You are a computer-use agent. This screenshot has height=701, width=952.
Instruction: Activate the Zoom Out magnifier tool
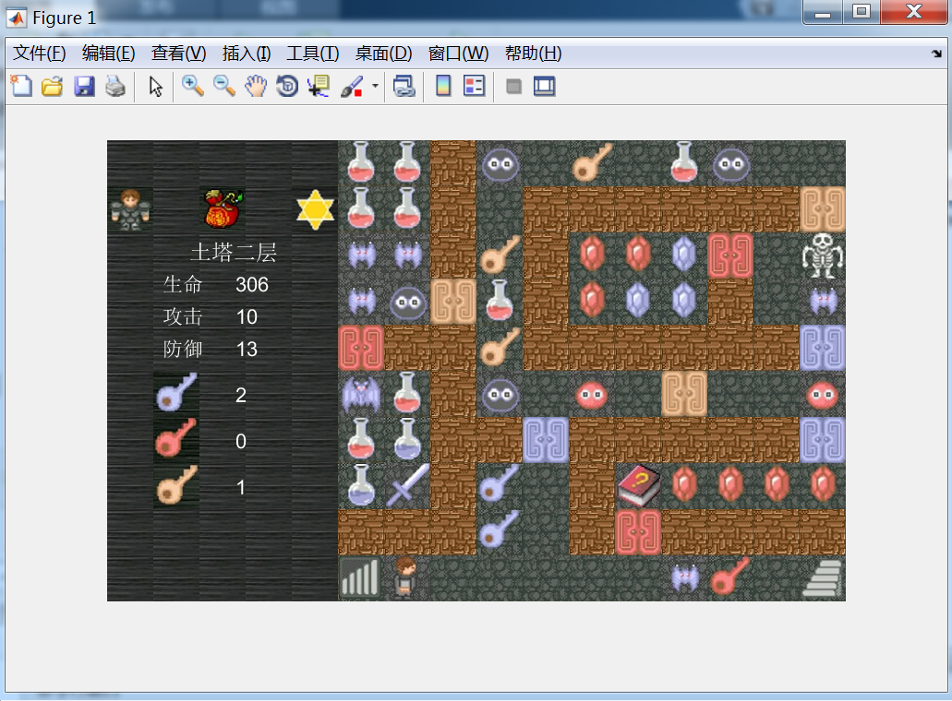point(224,86)
